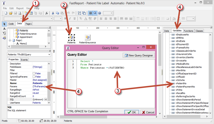Click into the SQL text area of Query Editor

point(116,84)
